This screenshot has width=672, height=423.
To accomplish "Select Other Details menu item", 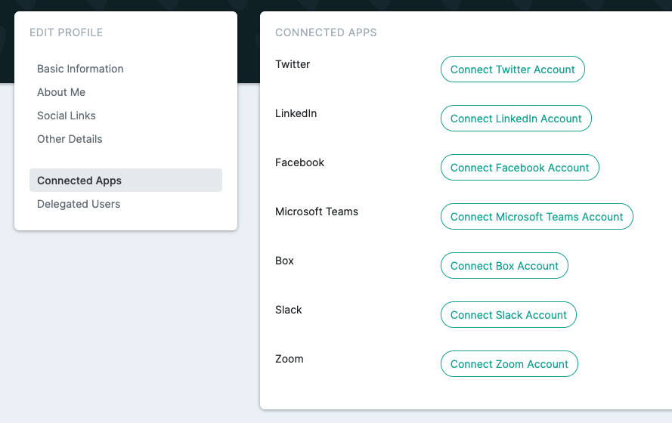I will click(70, 139).
